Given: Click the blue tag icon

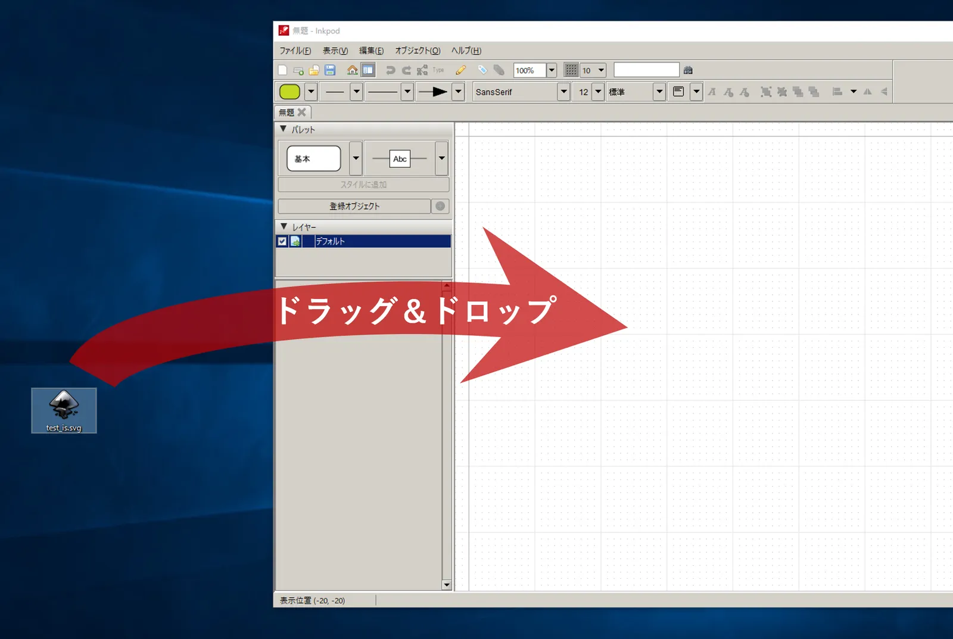Looking at the screenshot, I should tap(482, 70).
